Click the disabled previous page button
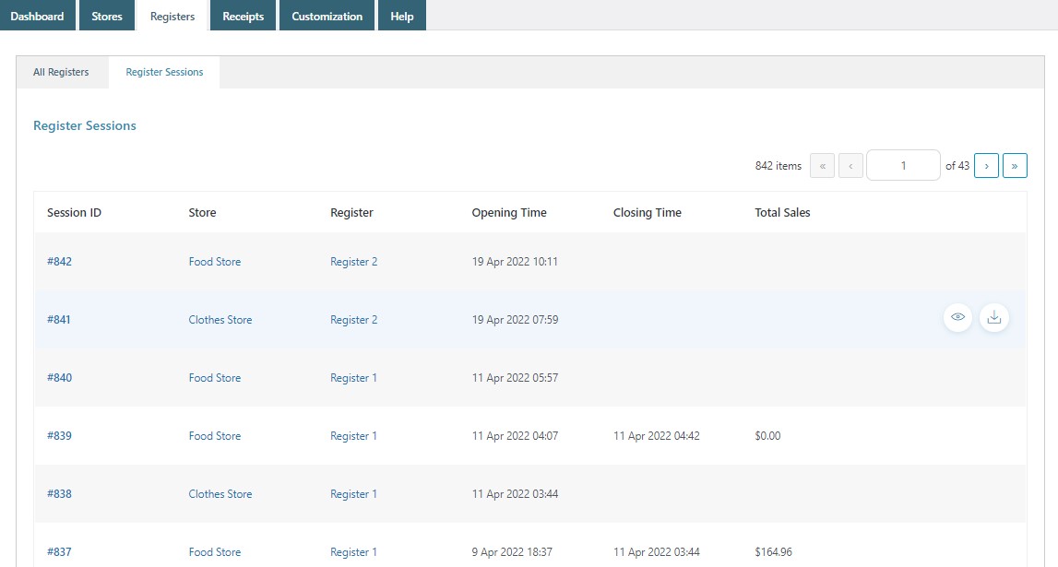Image resolution: width=1058 pixels, height=567 pixels. [x=850, y=166]
